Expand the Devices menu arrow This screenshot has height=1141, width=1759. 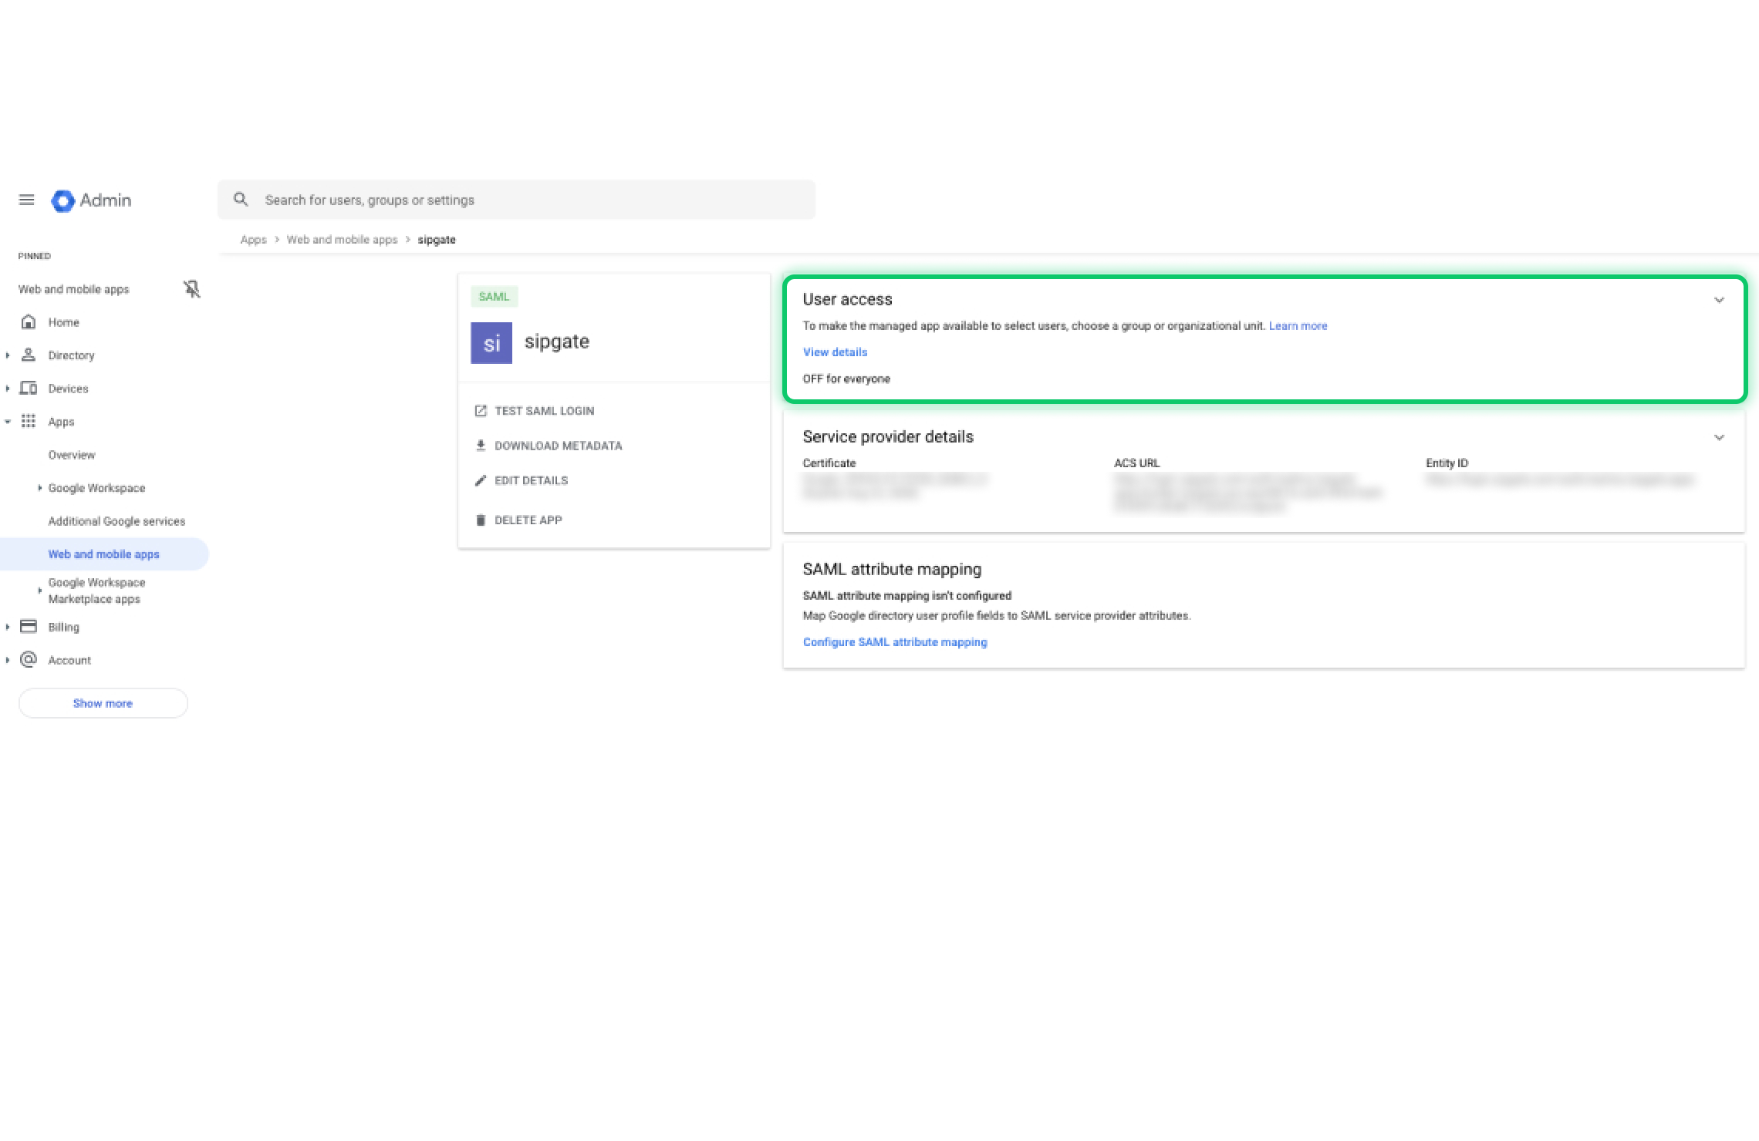[x=8, y=389]
